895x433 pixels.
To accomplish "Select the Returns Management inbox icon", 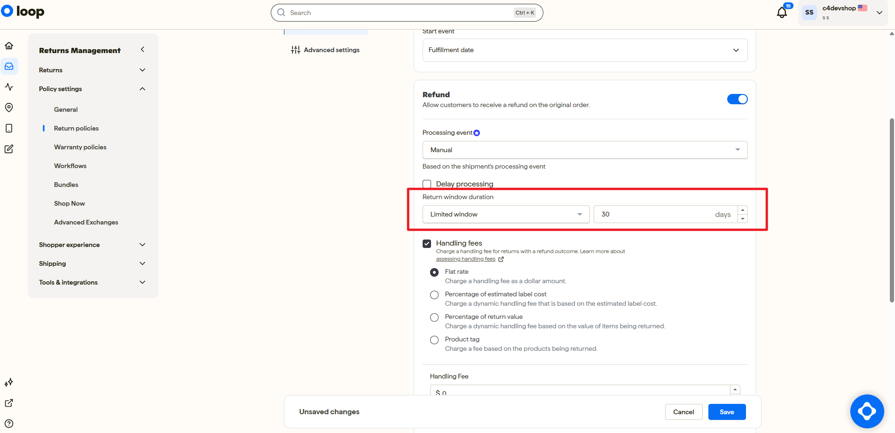I will point(9,66).
